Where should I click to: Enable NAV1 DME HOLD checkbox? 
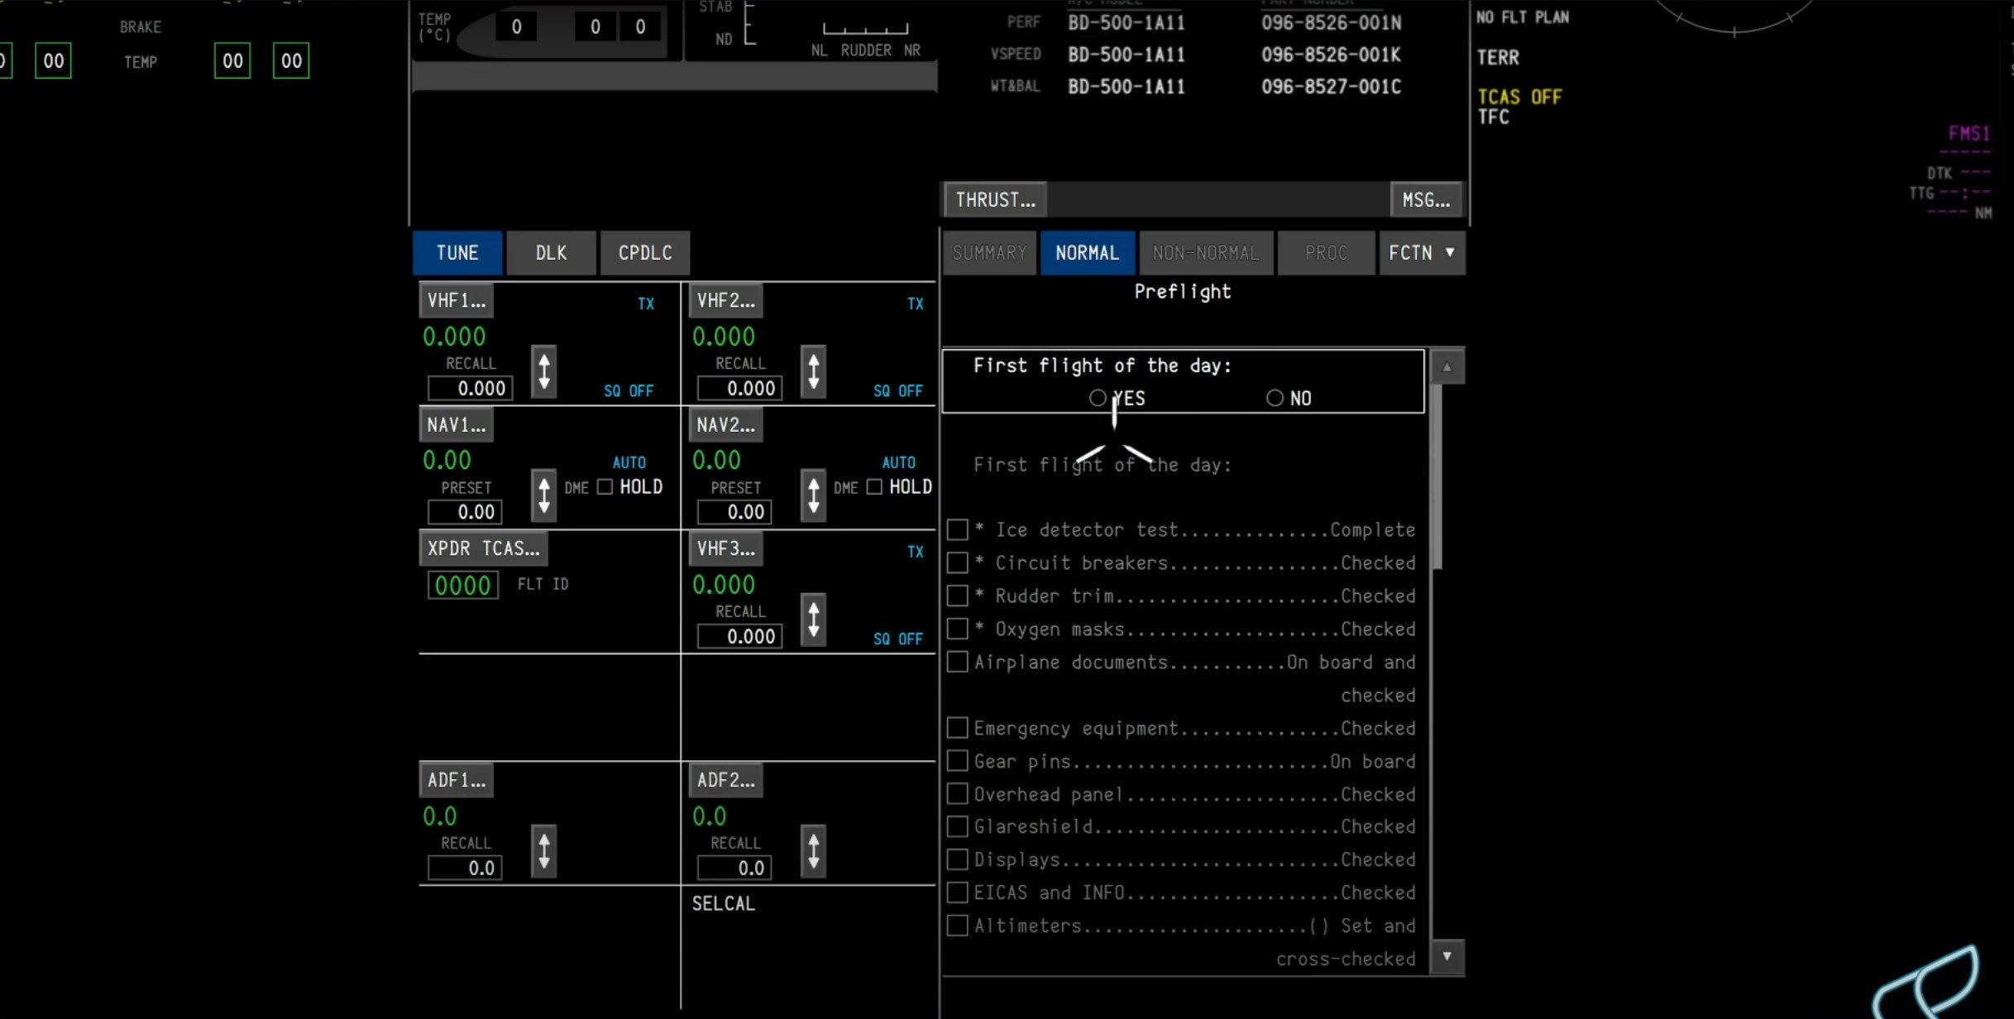pyautogui.click(x=605, y=487)
